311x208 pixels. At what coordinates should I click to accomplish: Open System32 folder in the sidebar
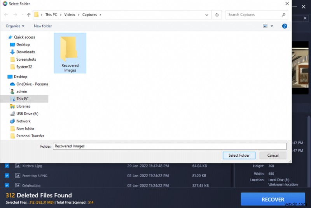pyautogui.click(x=24, y=67)
